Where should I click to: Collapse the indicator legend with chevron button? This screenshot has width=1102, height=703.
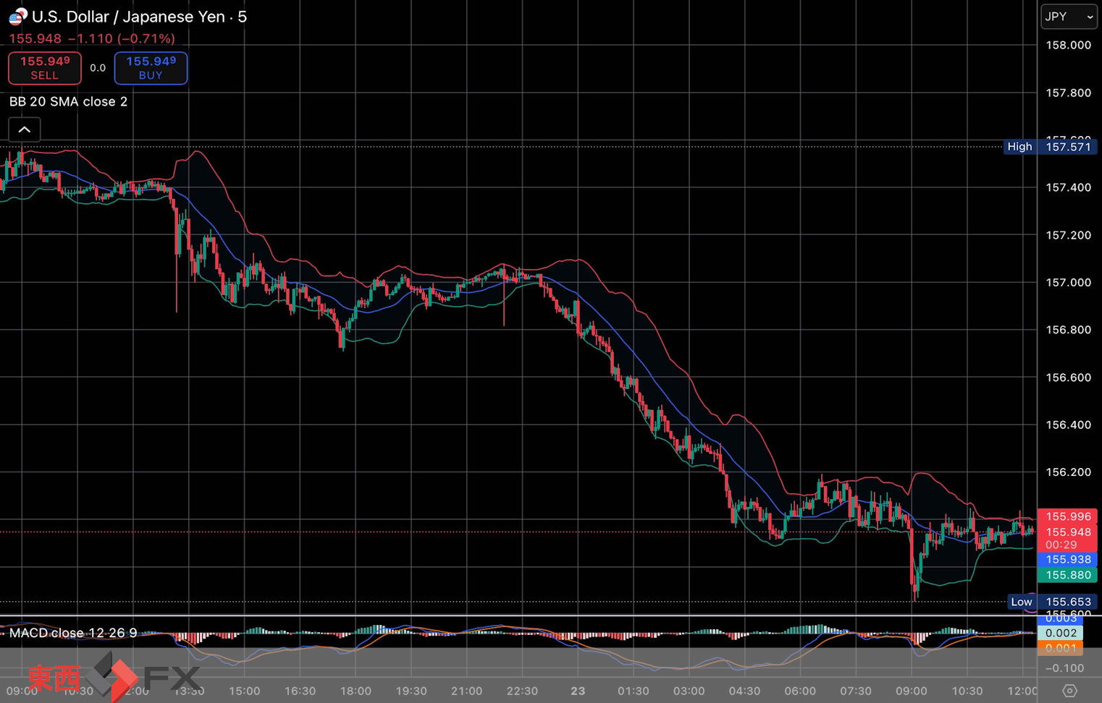click(x=25, y=129)
